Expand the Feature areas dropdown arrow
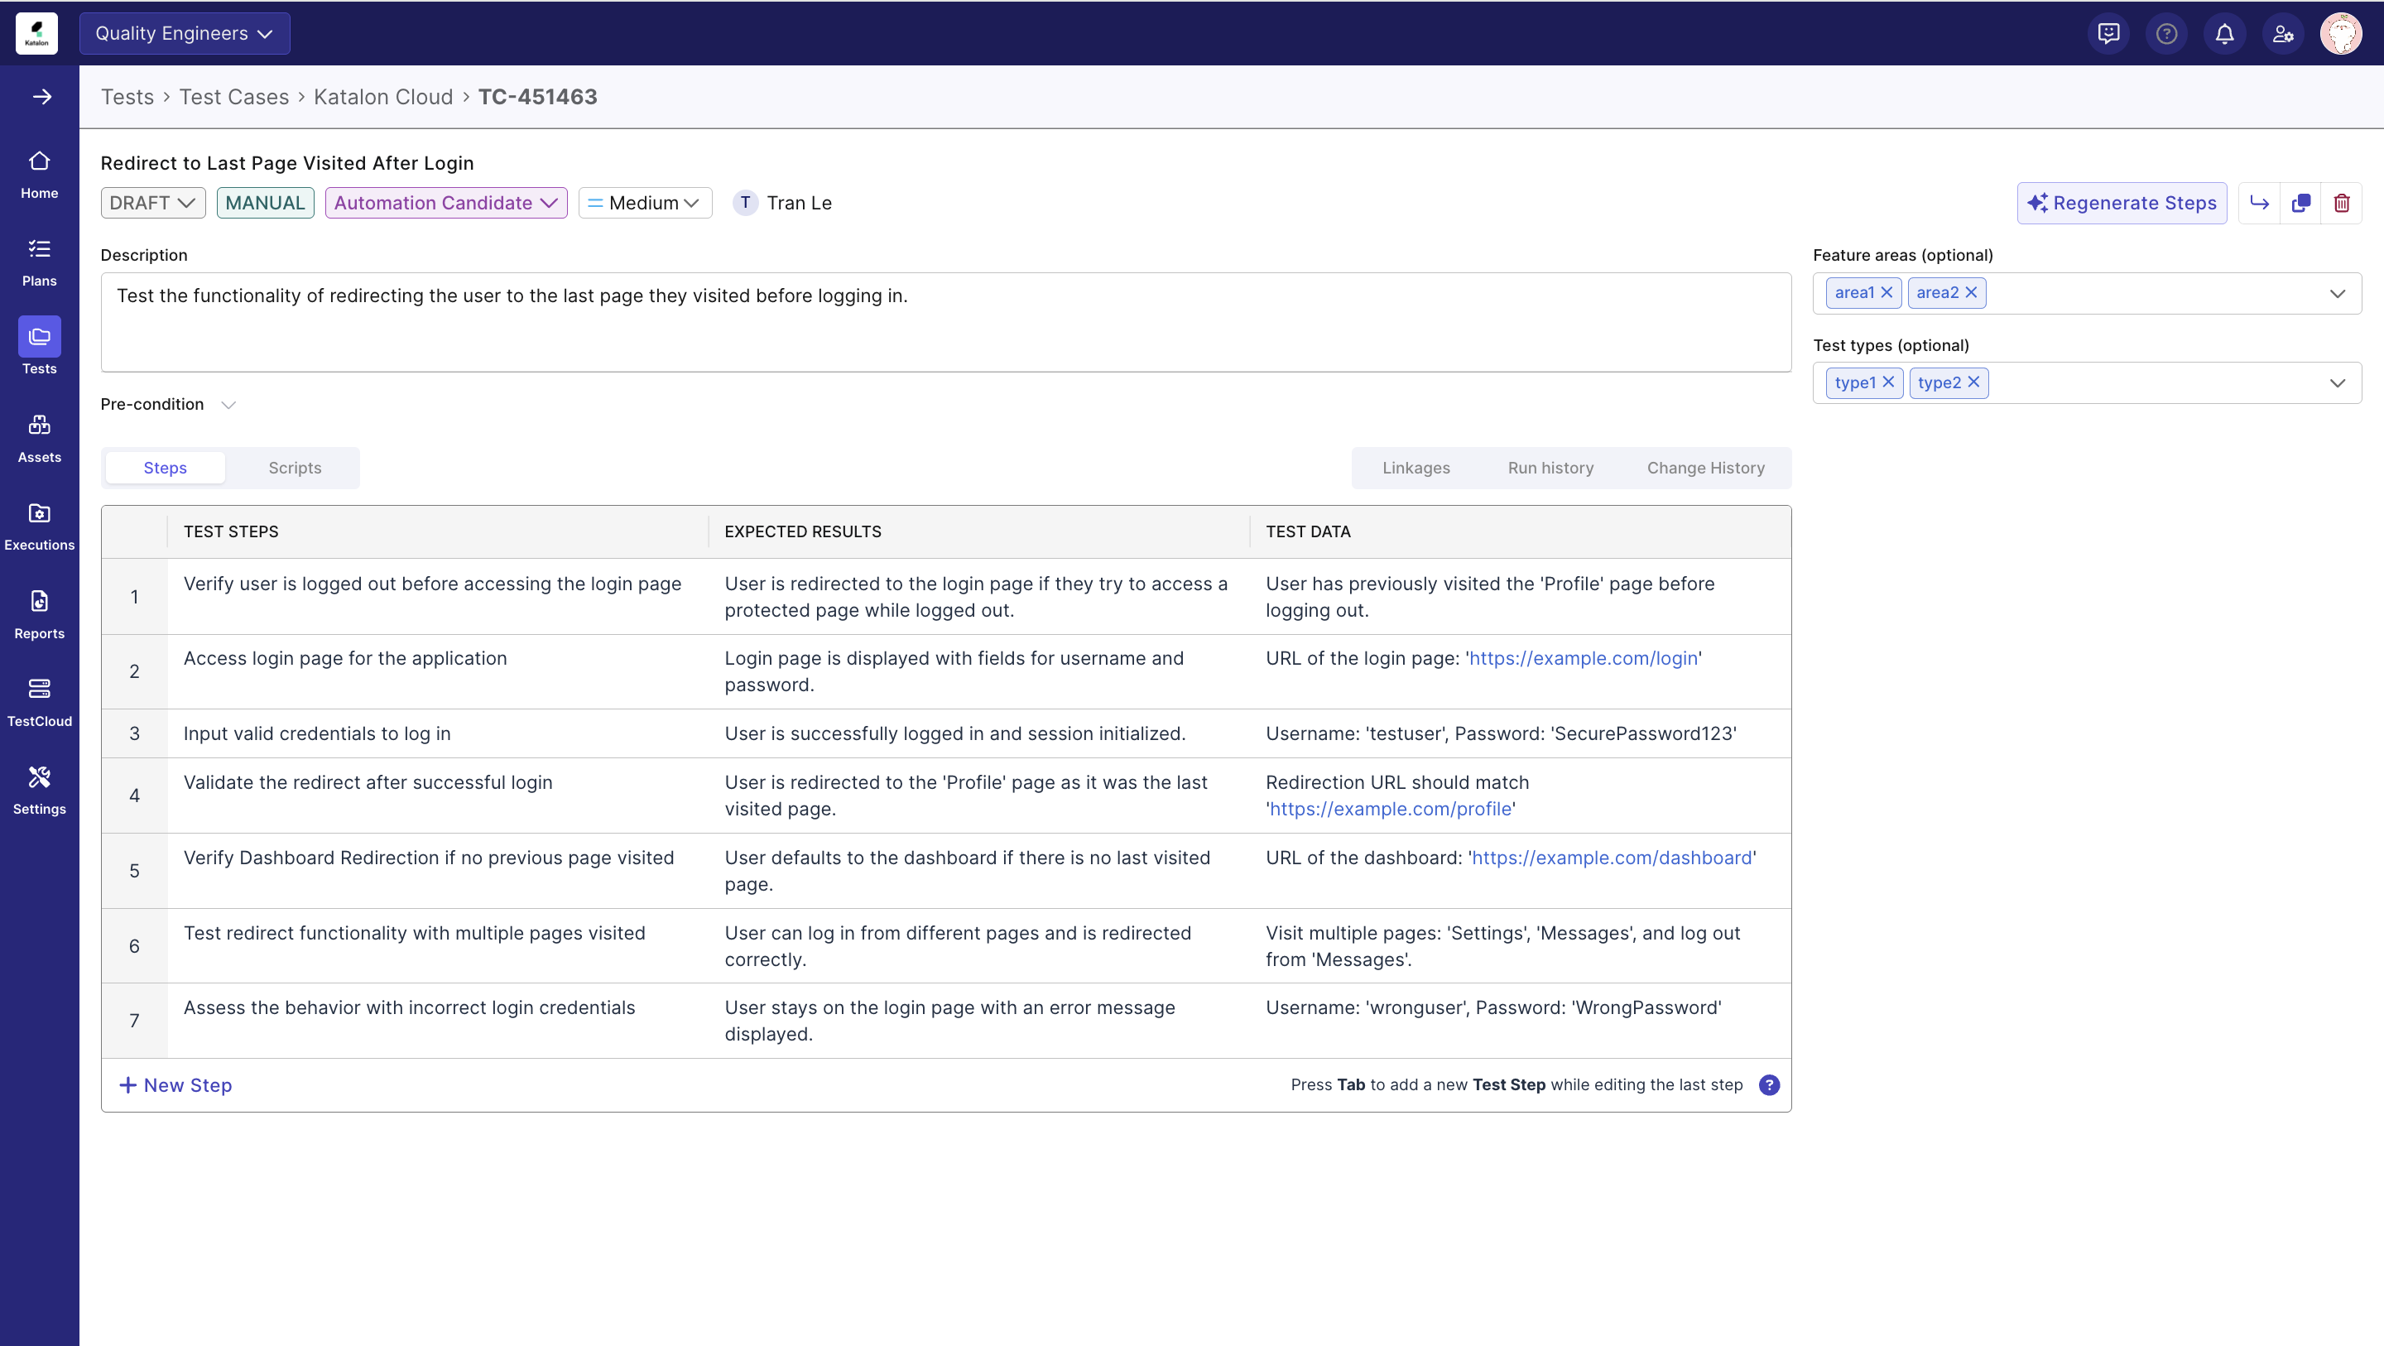 [x=2337, y=293]
